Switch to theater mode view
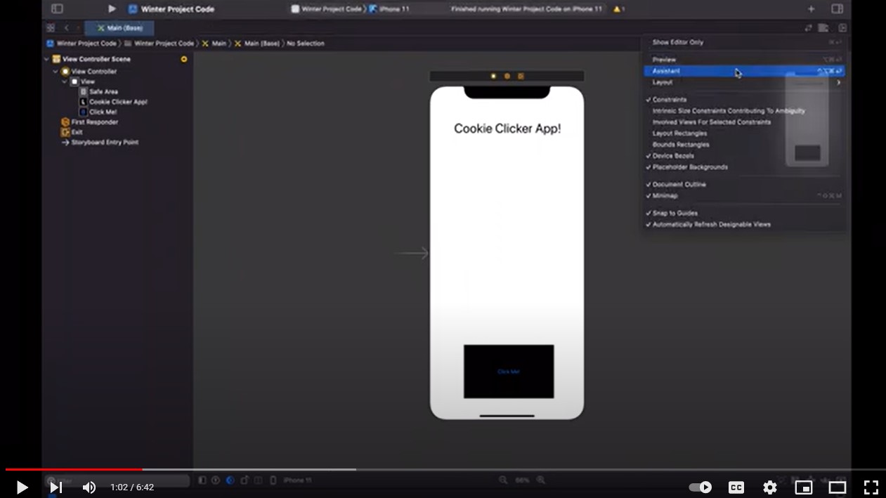Image resolution: width=886 pixels, height=498 pixels. [x=837, y=487]
